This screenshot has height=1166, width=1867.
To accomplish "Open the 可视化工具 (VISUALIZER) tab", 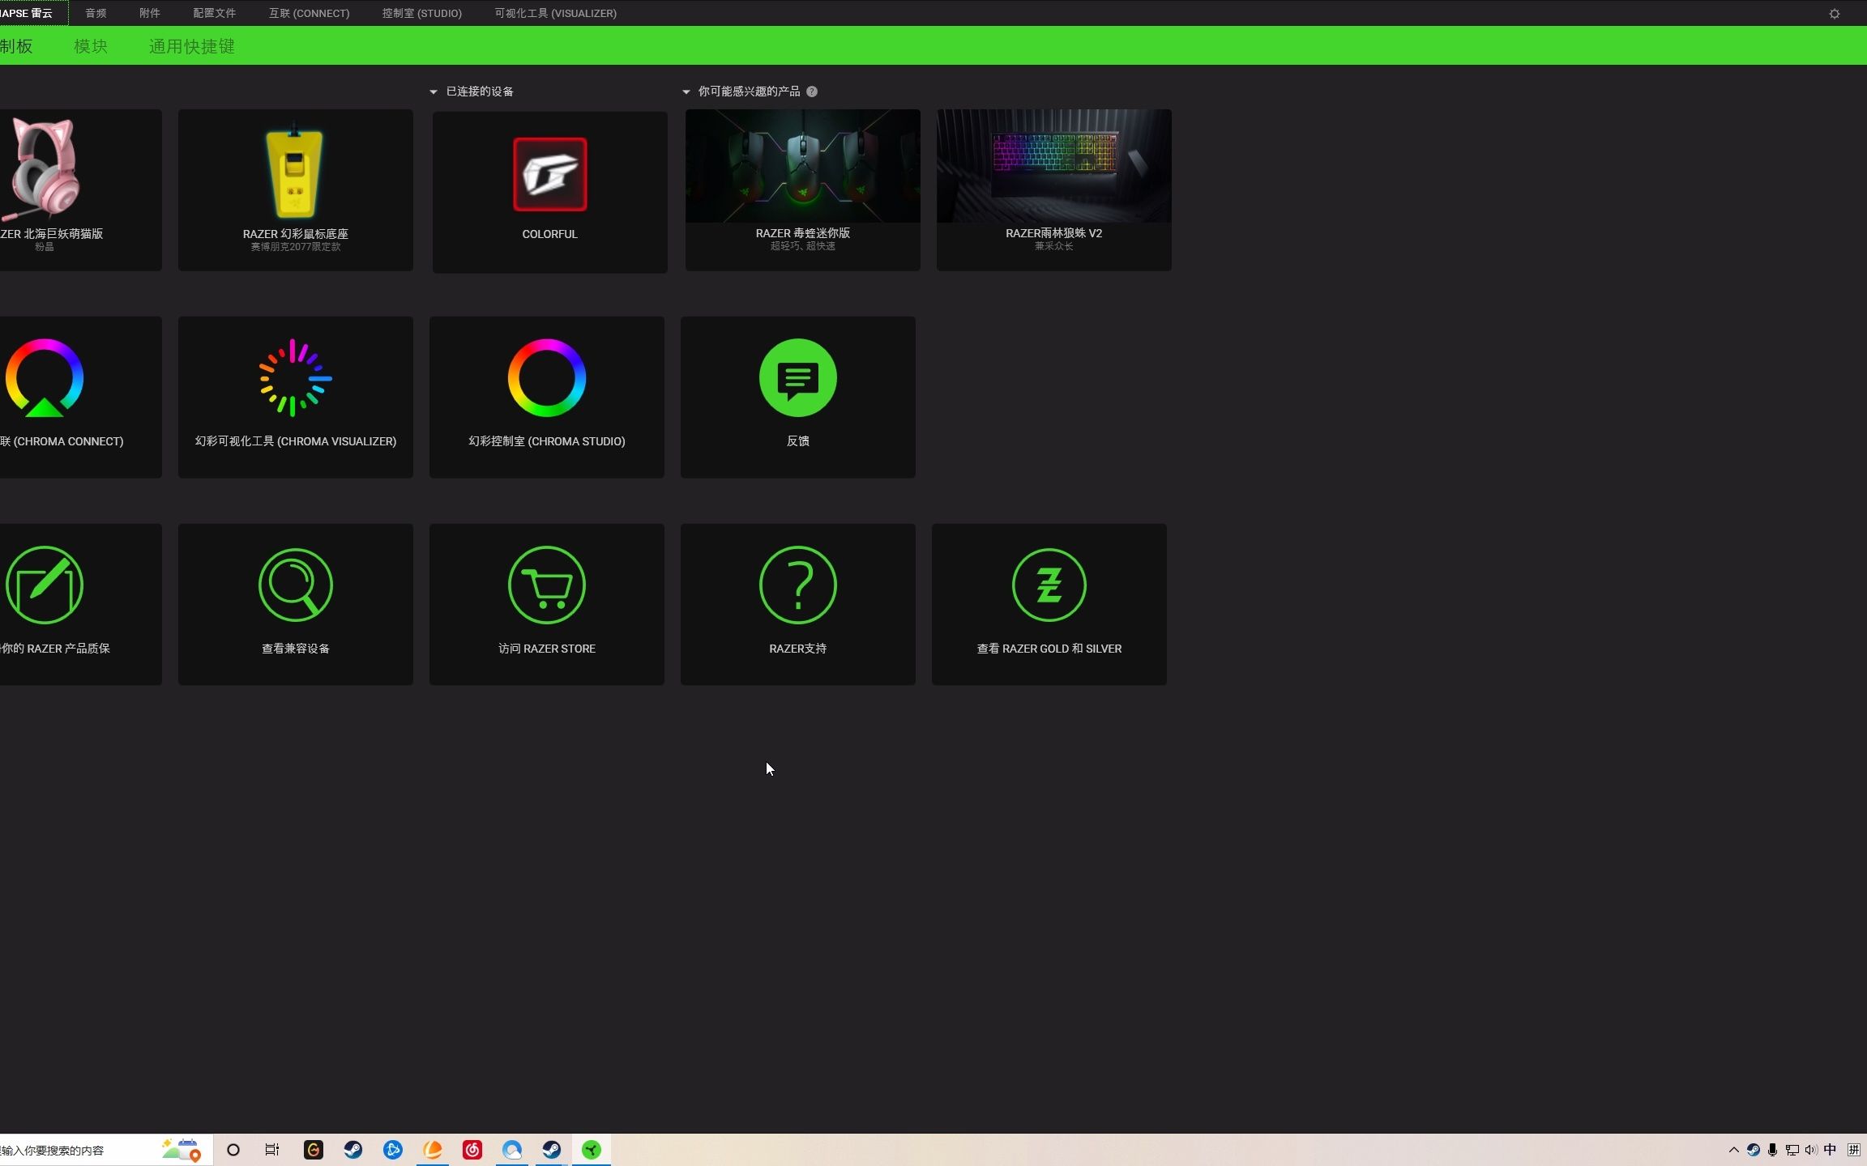I will click(556, 13).
